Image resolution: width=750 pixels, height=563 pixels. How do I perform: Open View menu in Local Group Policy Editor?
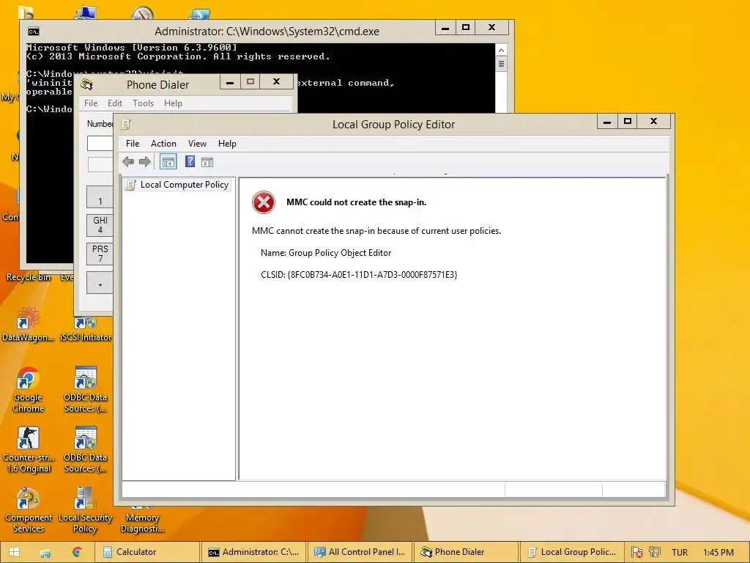tap(197, 144)
